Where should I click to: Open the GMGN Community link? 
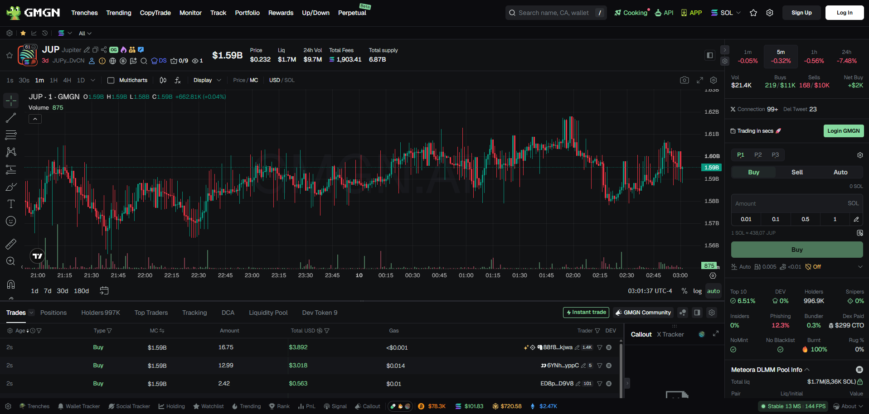click(x=643, y=313)
